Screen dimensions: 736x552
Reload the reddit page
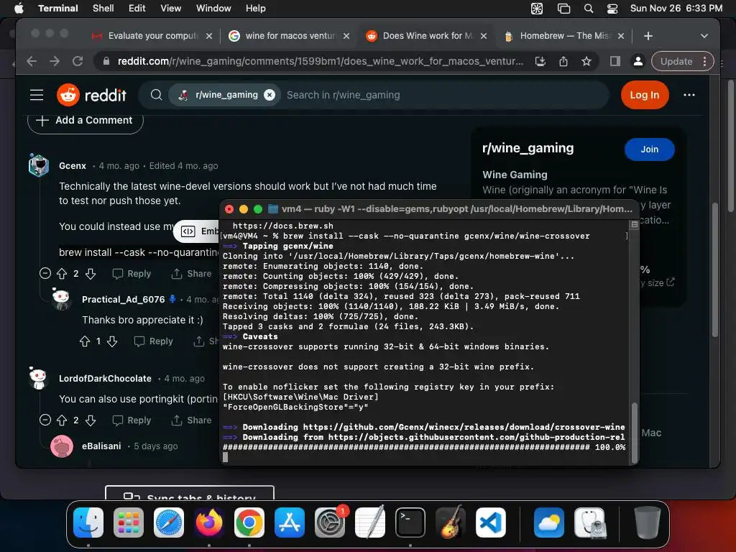(78, 61)
